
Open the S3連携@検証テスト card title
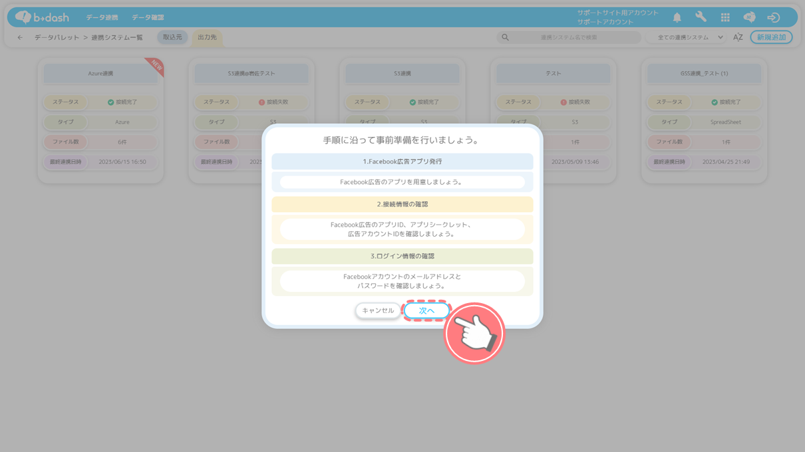pyautogui.click(x=251, y=73)
